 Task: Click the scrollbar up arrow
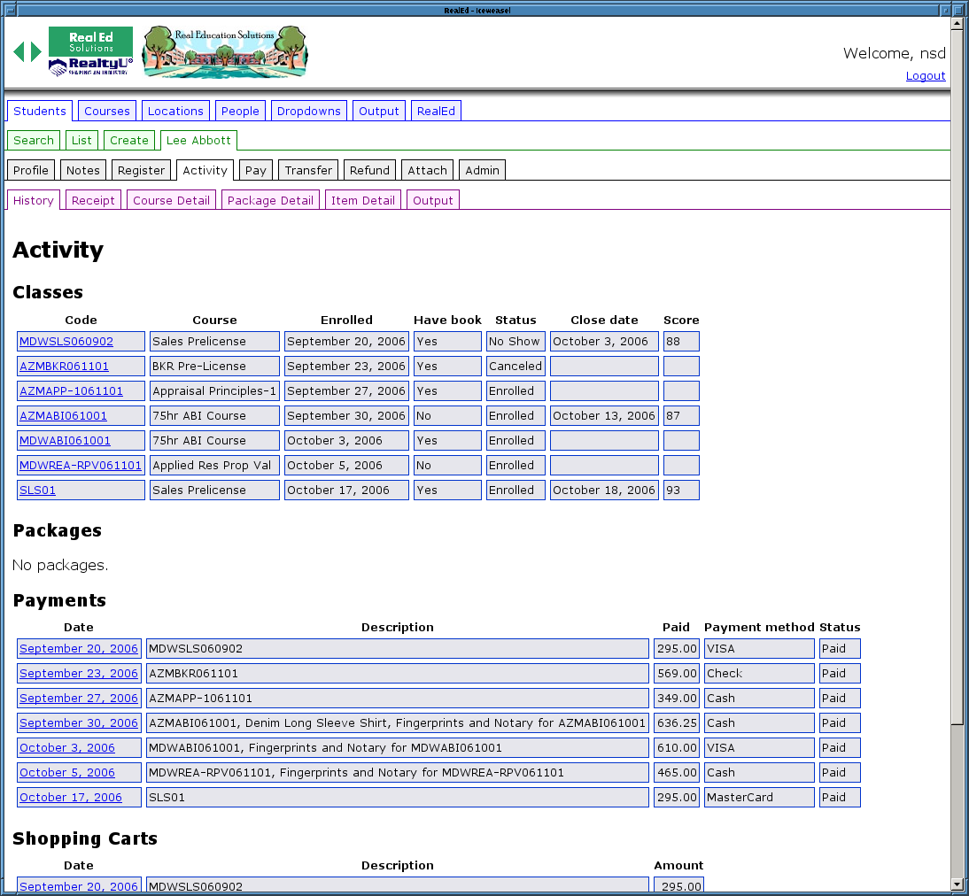pyautogui.click(x=957, y=25)
